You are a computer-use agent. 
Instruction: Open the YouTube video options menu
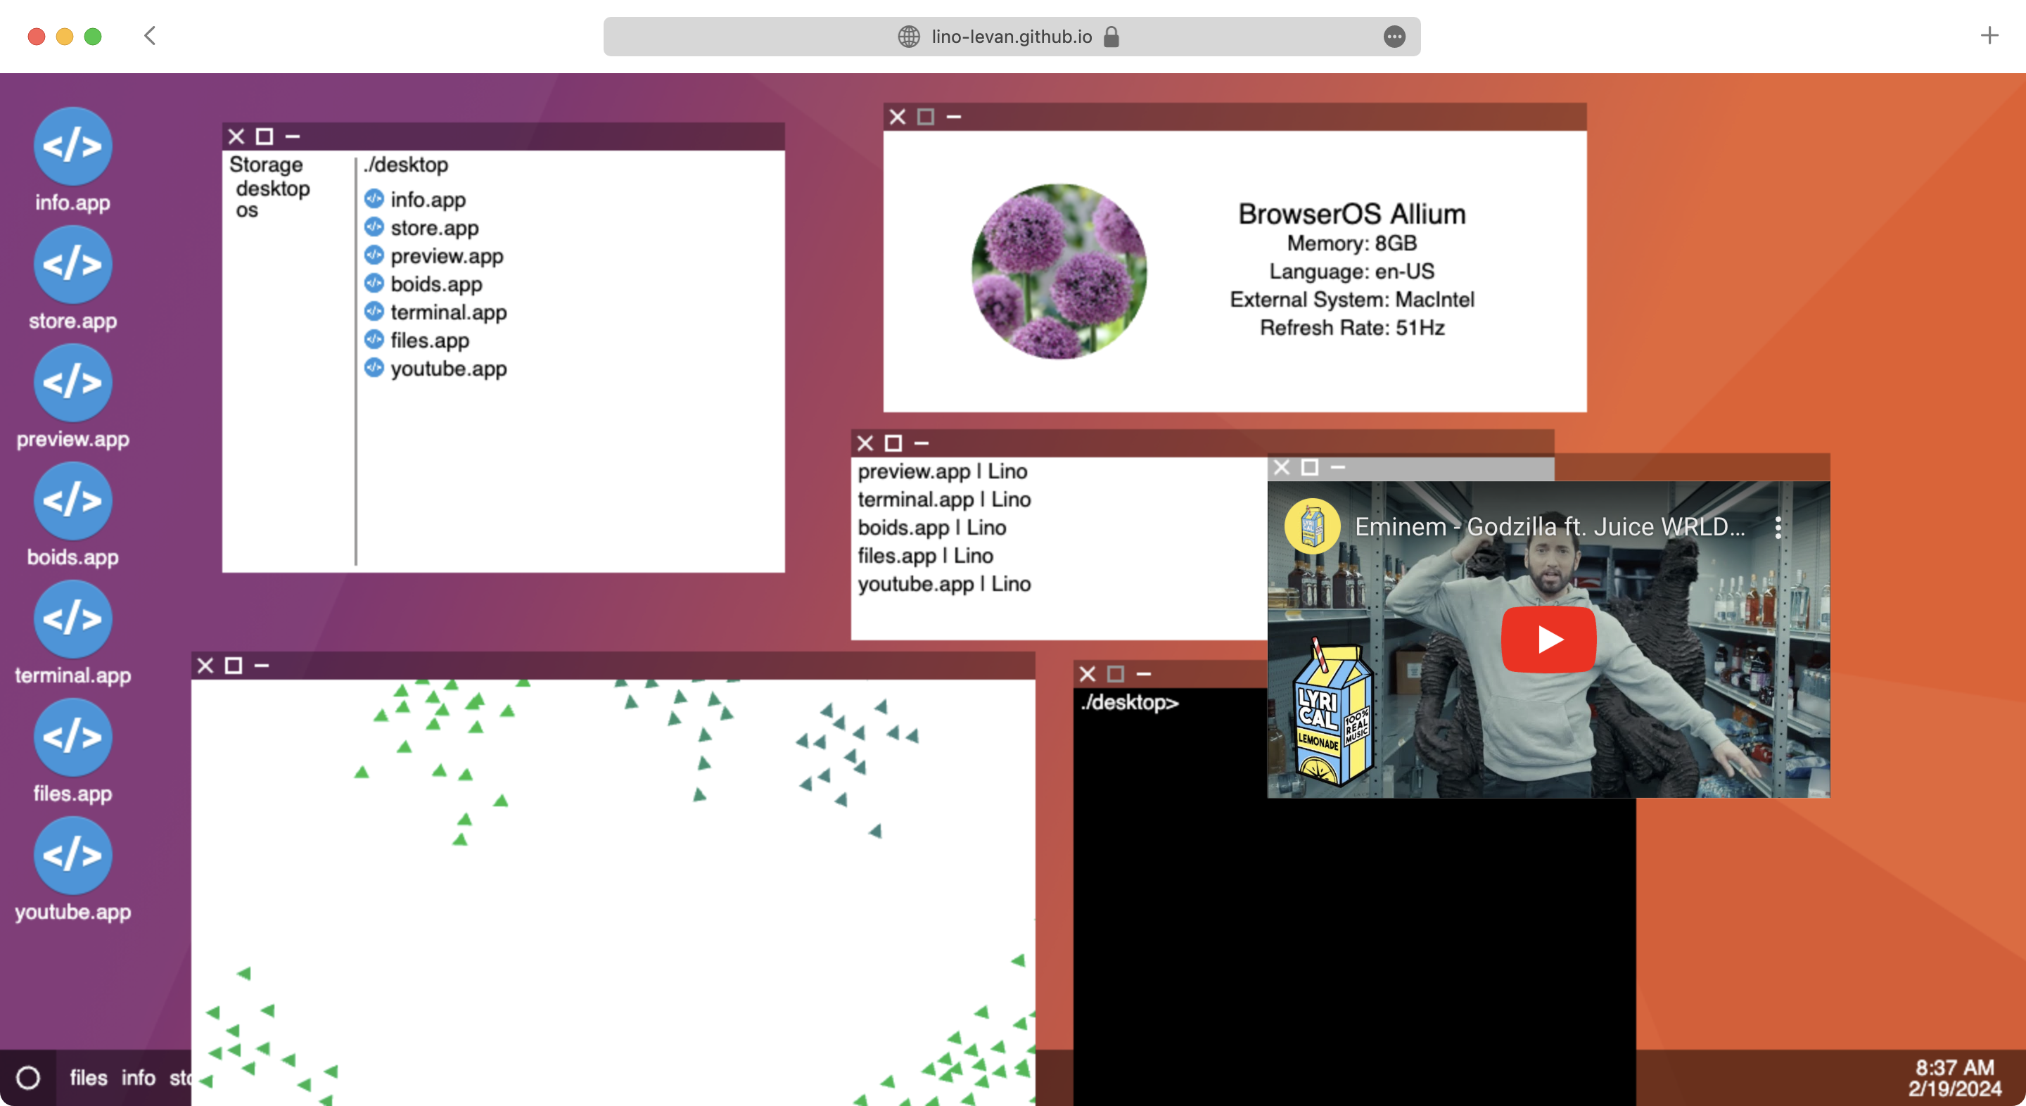(x=1778, y=527)
